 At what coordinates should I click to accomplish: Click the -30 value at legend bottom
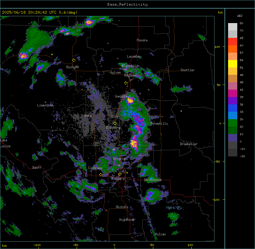(242, 156)
